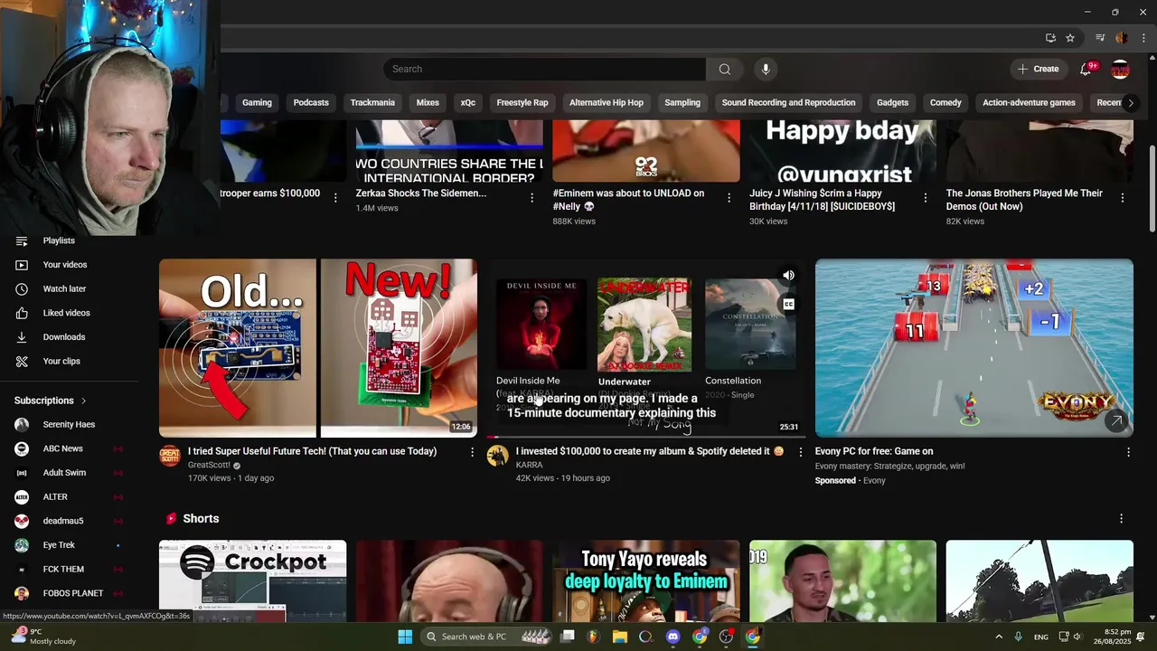Screen dimensions: 1157x651
Task: Open Windows Start menu
Action: 405,637
